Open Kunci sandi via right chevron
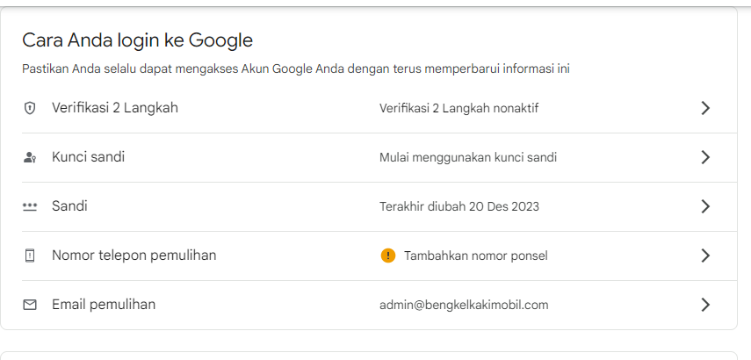The width and height of the screenshot is (751, 360). click(x=704, y=157)
